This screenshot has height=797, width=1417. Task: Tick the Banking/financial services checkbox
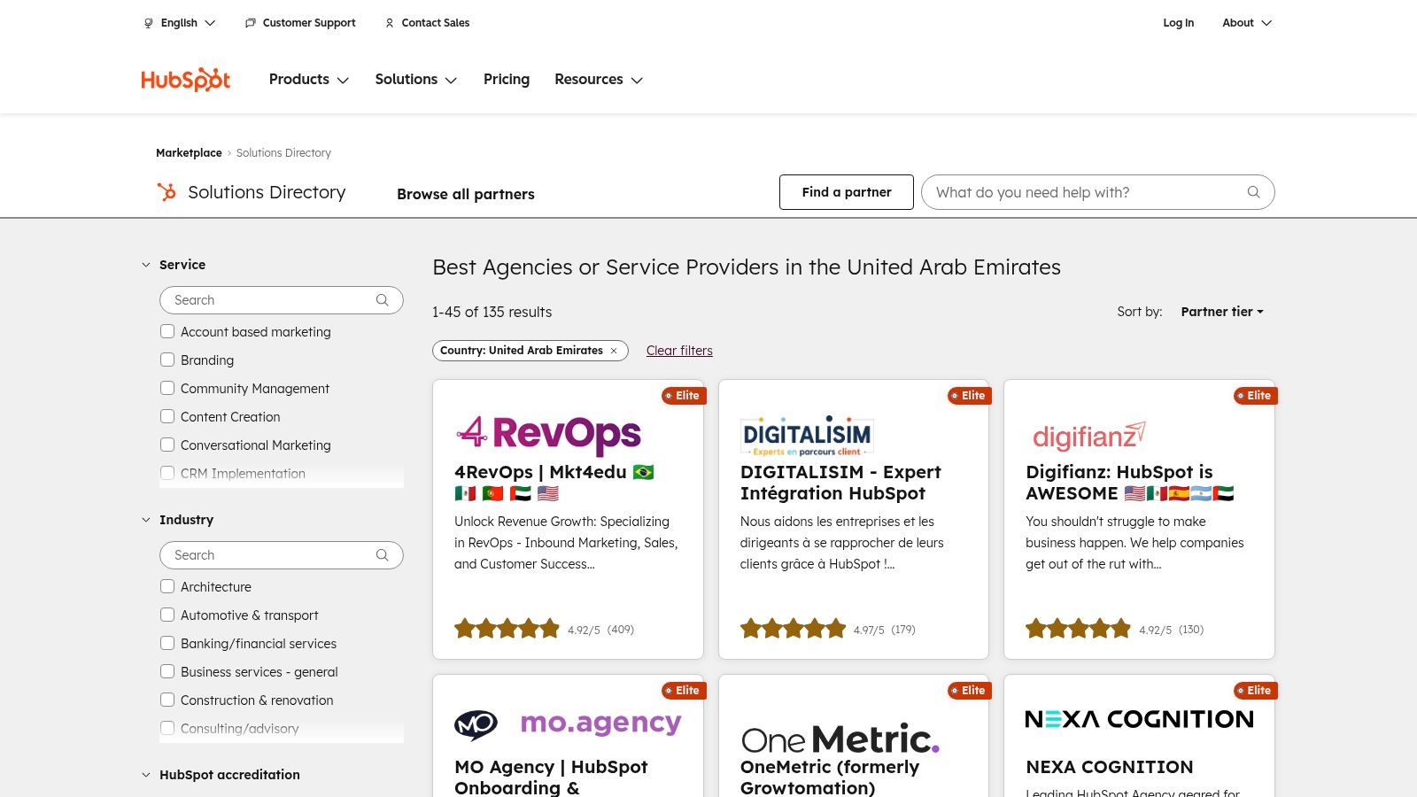coord(167,643)
